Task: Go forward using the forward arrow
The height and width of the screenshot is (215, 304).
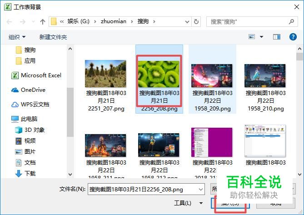Action: pos(22,21)
